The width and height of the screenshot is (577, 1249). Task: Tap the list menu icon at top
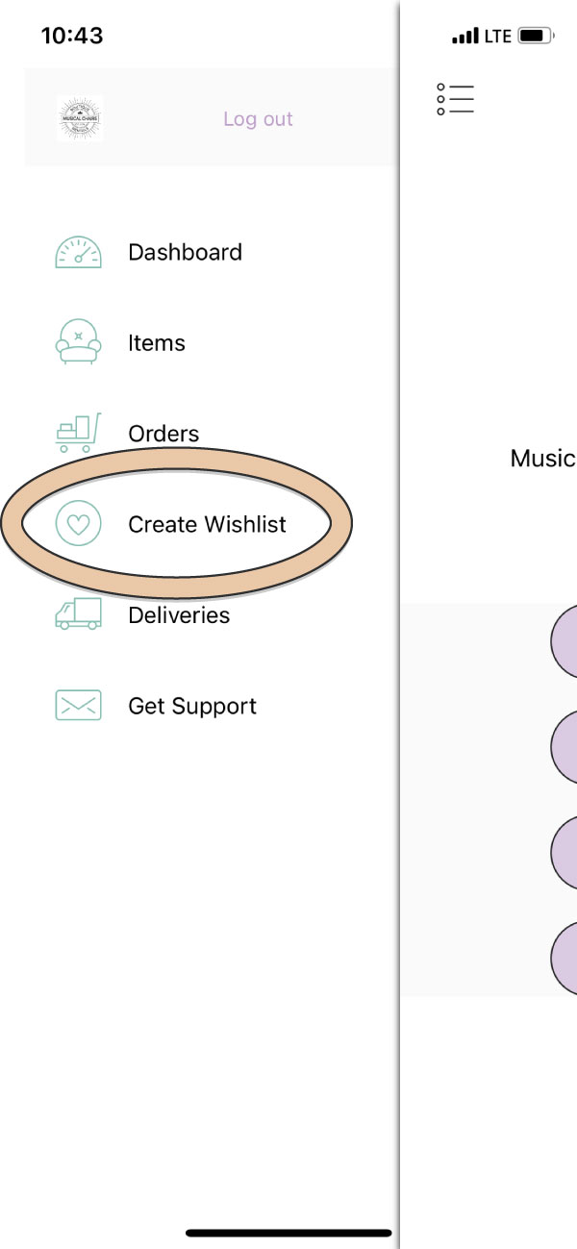pyautogui.click(x=455, y=99)
